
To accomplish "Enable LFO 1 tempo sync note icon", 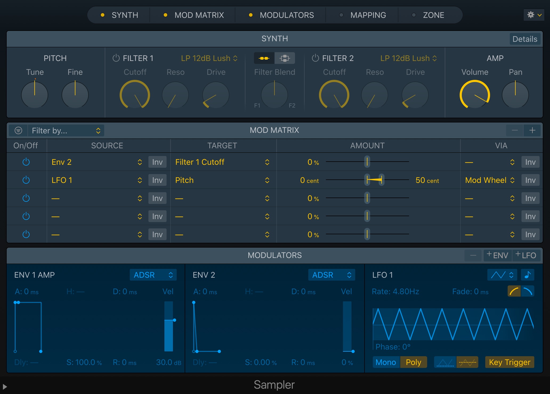I will (527, 275).
